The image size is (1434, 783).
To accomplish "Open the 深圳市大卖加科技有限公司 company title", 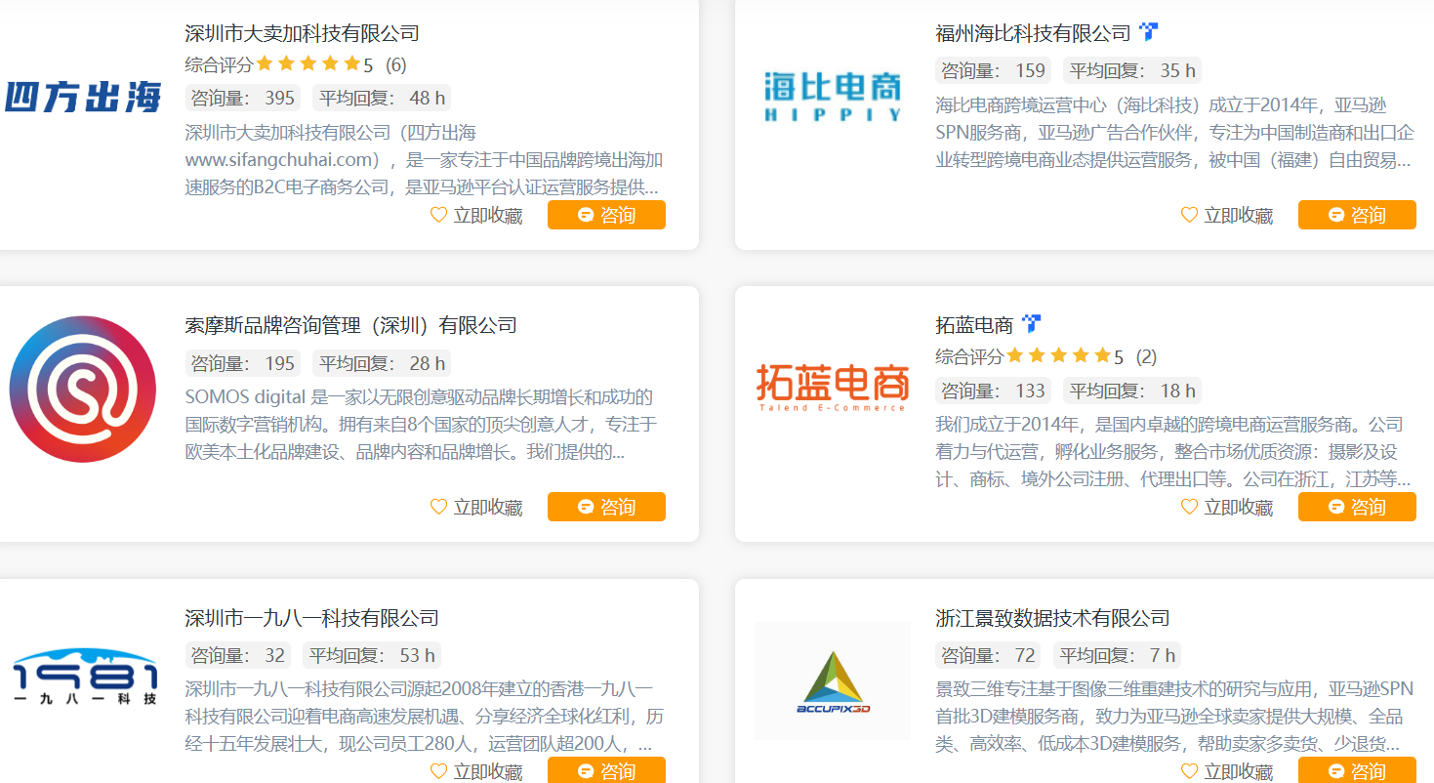I will point(302,33).
